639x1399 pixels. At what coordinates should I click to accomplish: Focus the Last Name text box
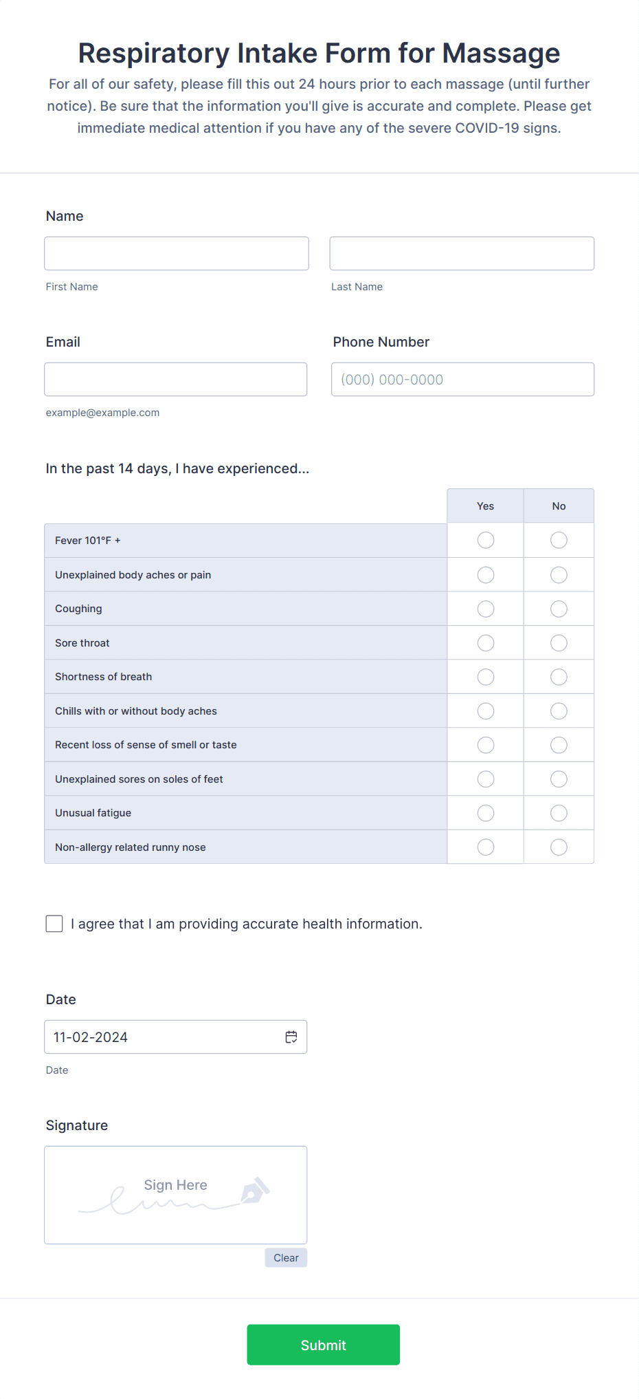[462, 254]
